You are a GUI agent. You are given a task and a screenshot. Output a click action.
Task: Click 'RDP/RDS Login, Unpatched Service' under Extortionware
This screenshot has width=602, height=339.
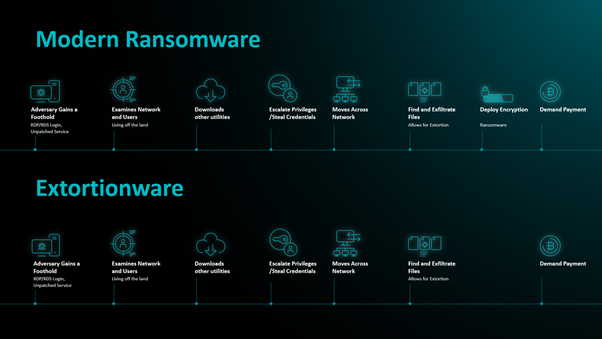tap(52, 282)
